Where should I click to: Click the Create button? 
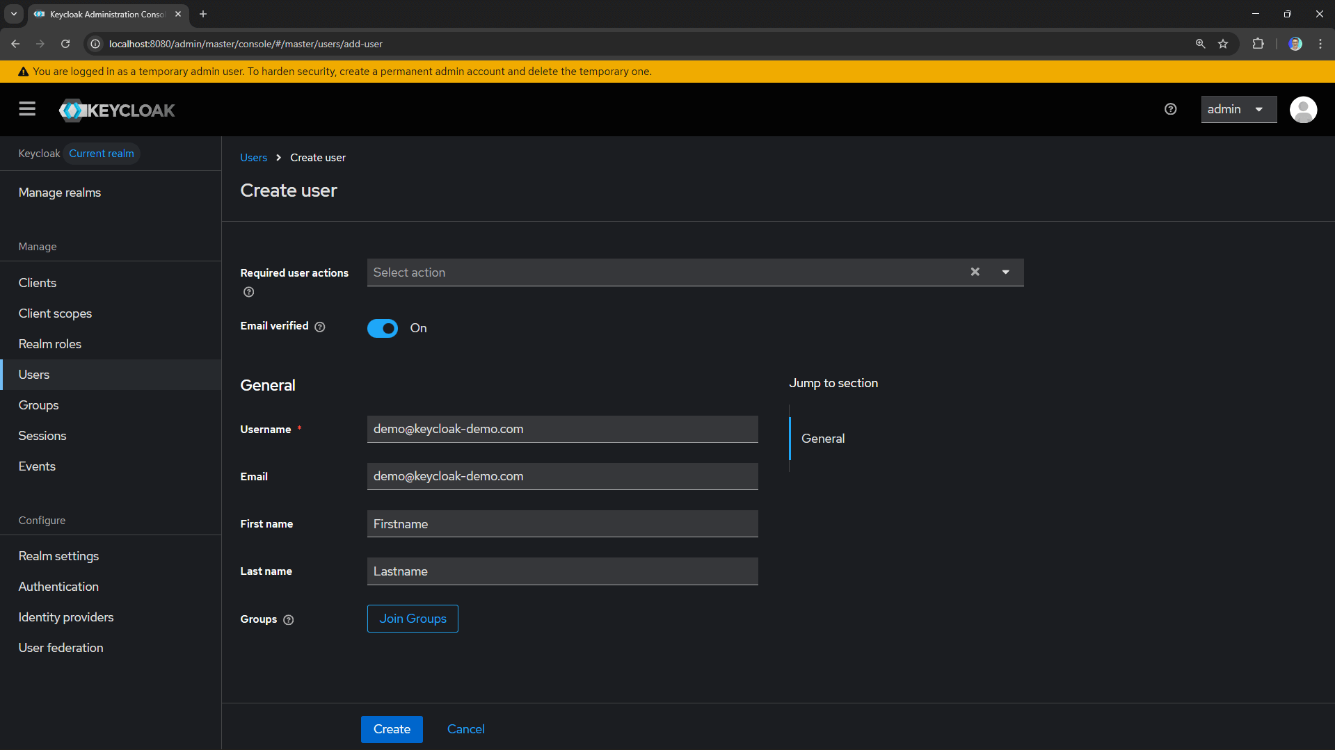point(391,728)
